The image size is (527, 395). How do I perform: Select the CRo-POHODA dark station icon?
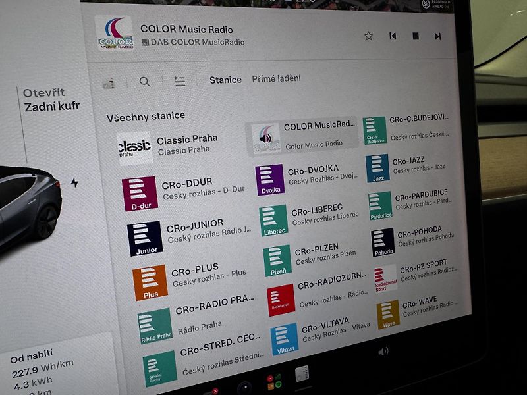(x=383, y=242)
